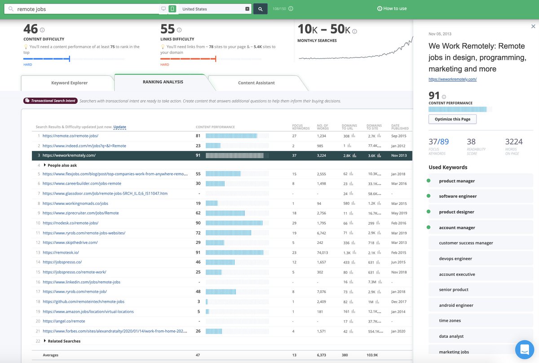539x363 pixels.
Task: Select the 'software engineer' used keyword
Action: coord(480,196)
